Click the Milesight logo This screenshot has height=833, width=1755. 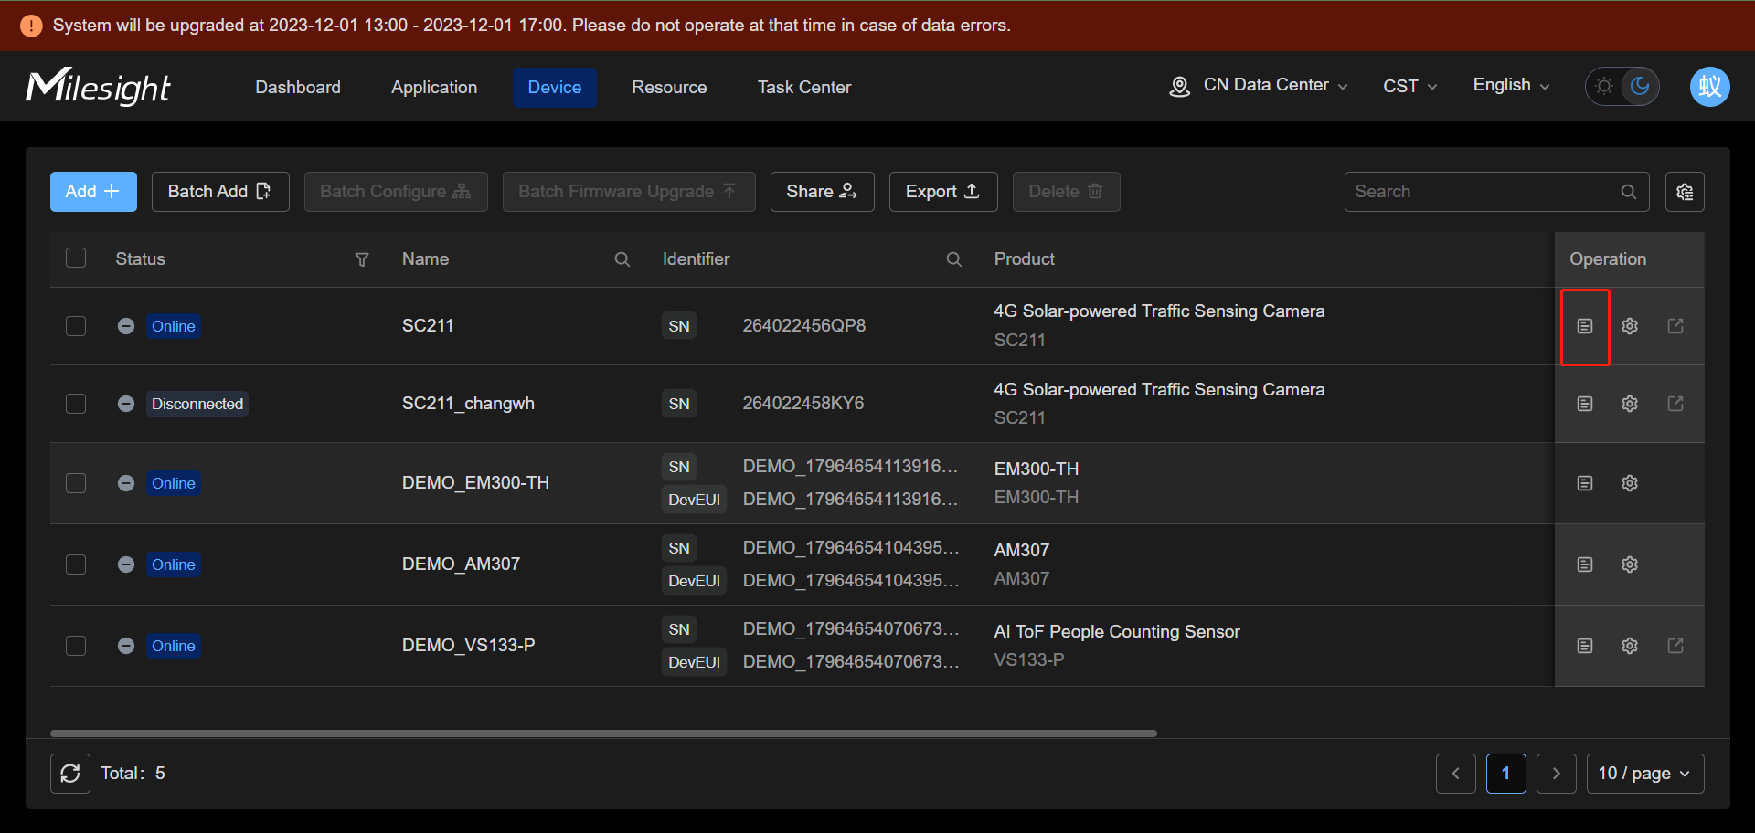pyautogui.click(x=98, y=87)
